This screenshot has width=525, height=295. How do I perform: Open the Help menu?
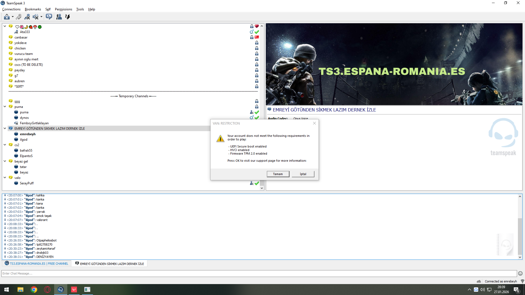click(x=92, y=9)
